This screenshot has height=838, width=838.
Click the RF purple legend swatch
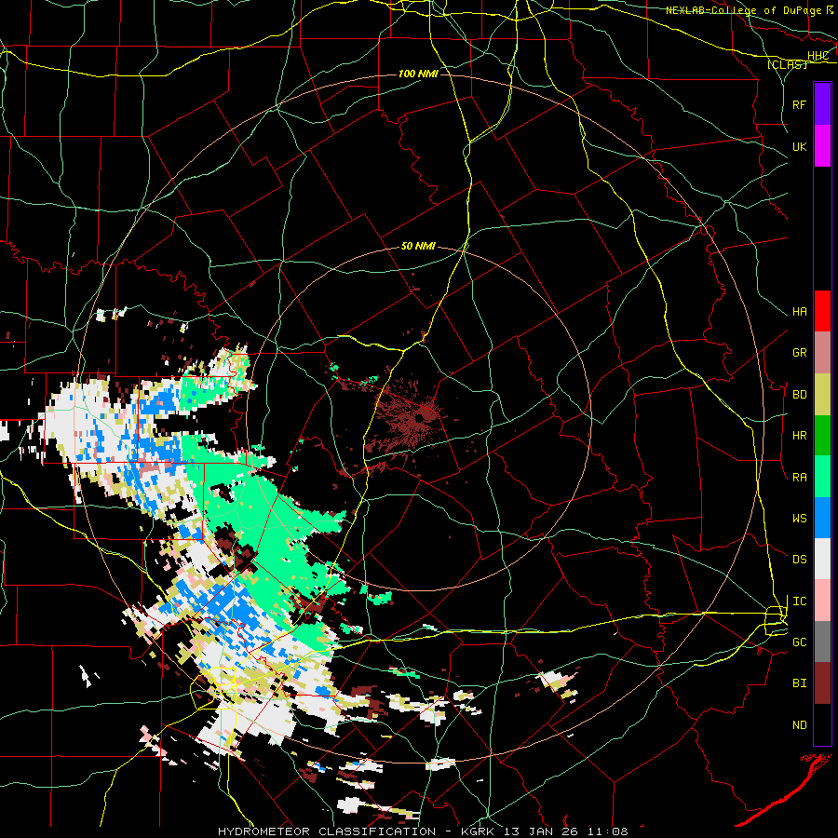822,104
